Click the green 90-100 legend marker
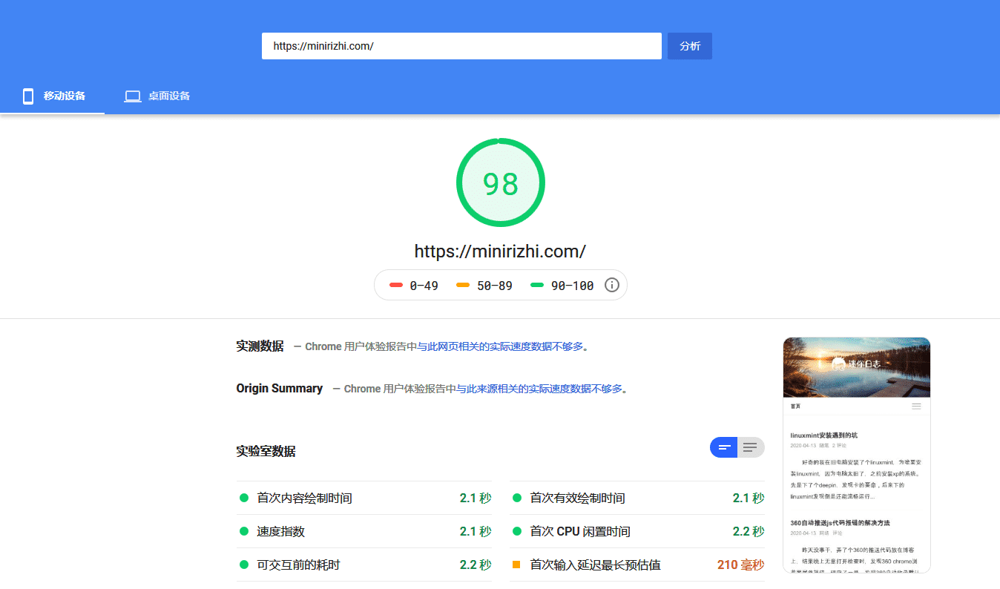This screenshot has height=589, width=1000. tap(537, 285)
